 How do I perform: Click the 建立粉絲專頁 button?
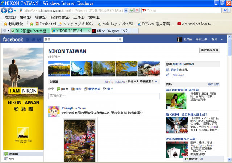tap(210, 50)
